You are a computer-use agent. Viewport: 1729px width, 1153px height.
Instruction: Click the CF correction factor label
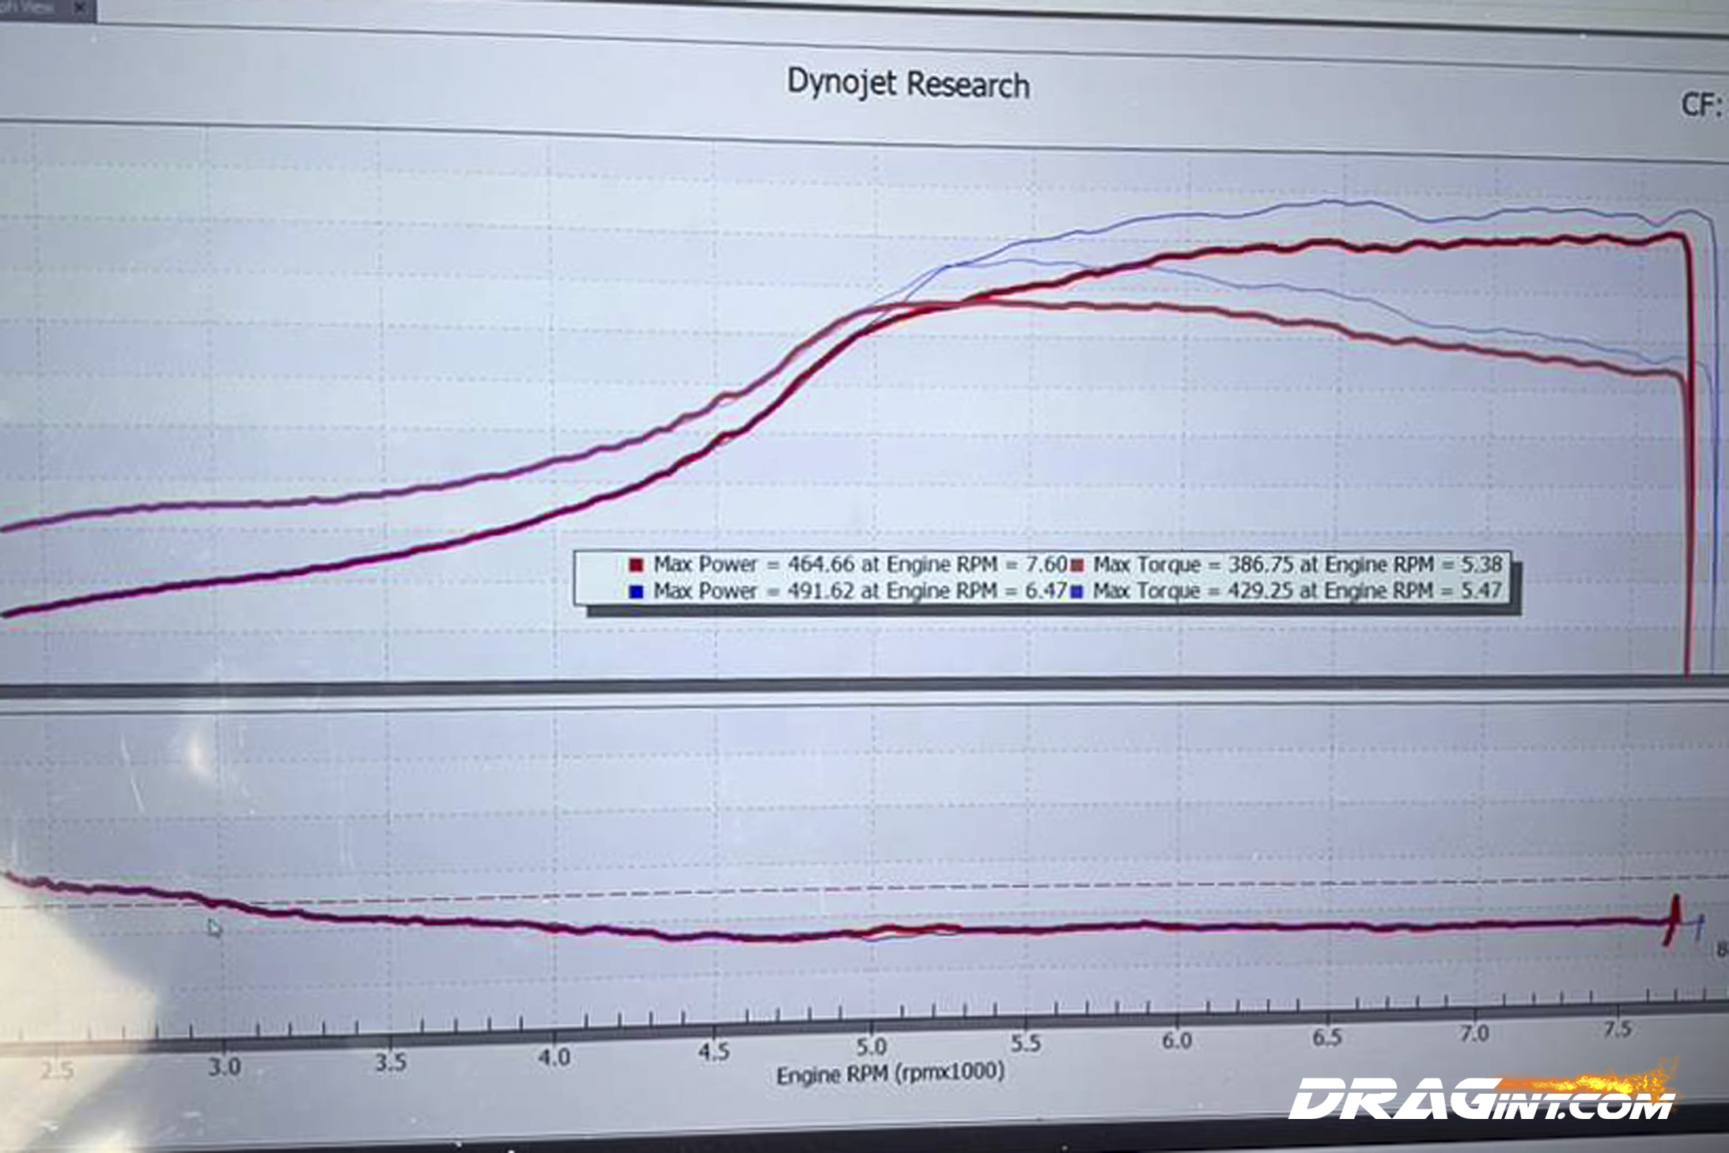pos(1701,105)
